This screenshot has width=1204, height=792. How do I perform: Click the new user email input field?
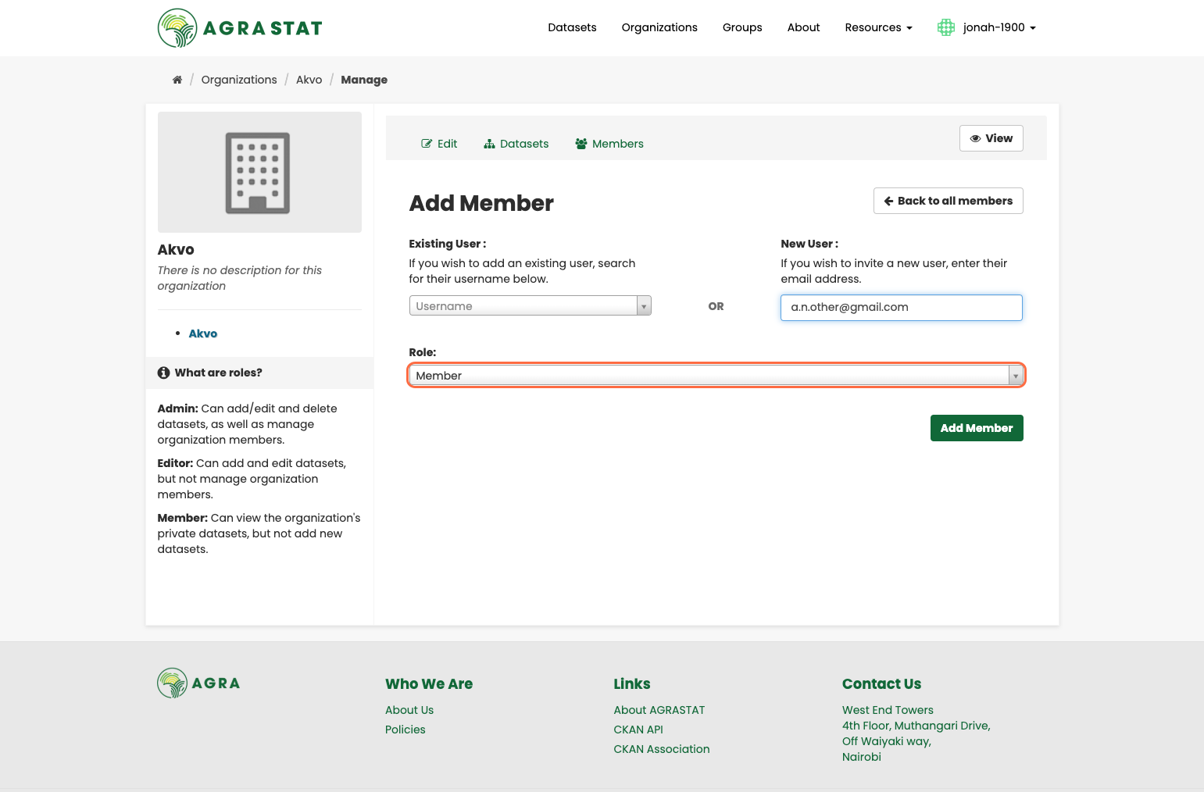click(x=902, y=307)
